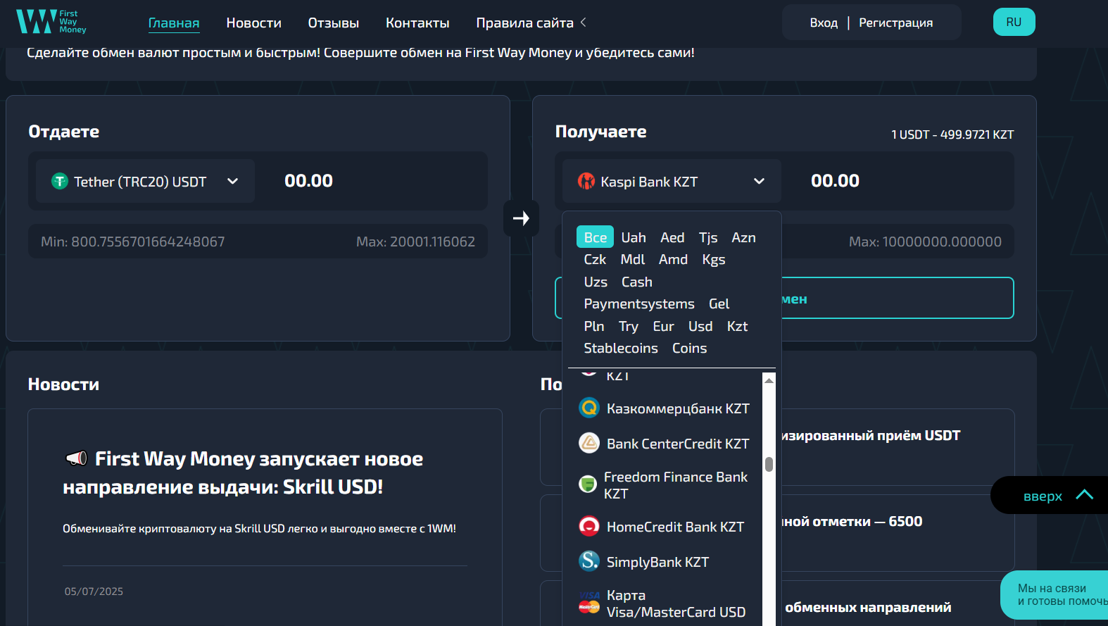Screen dimensions: 1108x626
Task: Toggle the Kzt currency filter
Action: 737,326
